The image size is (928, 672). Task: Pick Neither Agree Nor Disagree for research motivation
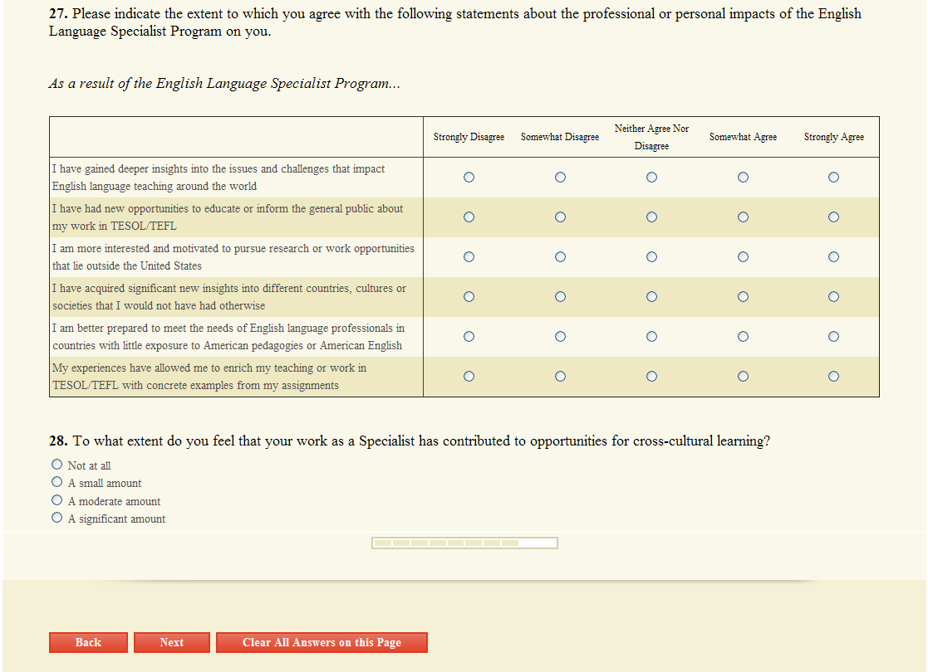(x=651, y=257)
